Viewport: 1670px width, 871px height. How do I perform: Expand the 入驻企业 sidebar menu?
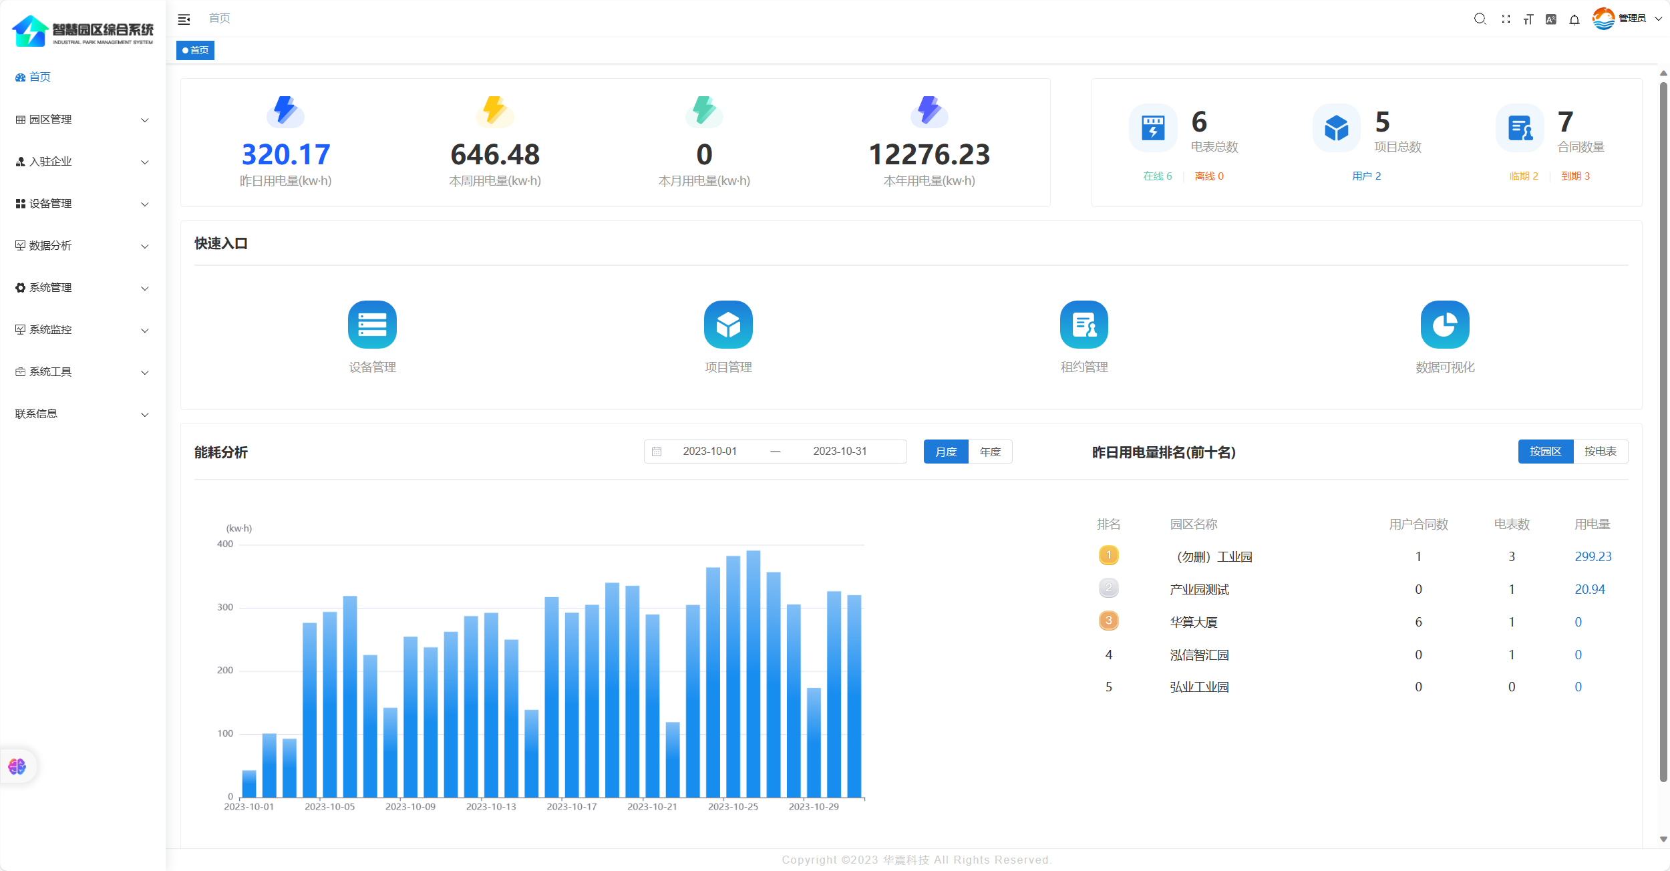(83, 162)
